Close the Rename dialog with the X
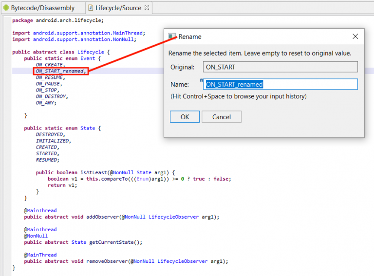Image resolution: width=374 pixels, height=276 pixels. [x=355, y=37]
